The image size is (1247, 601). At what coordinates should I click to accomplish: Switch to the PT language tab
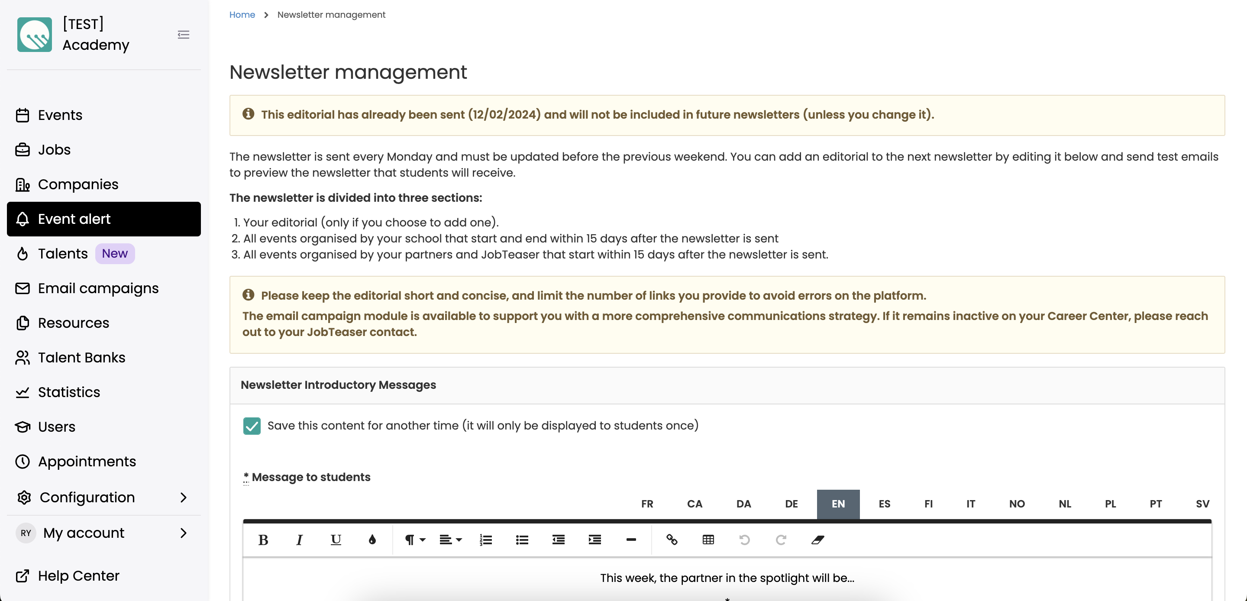coord(1156,504)
